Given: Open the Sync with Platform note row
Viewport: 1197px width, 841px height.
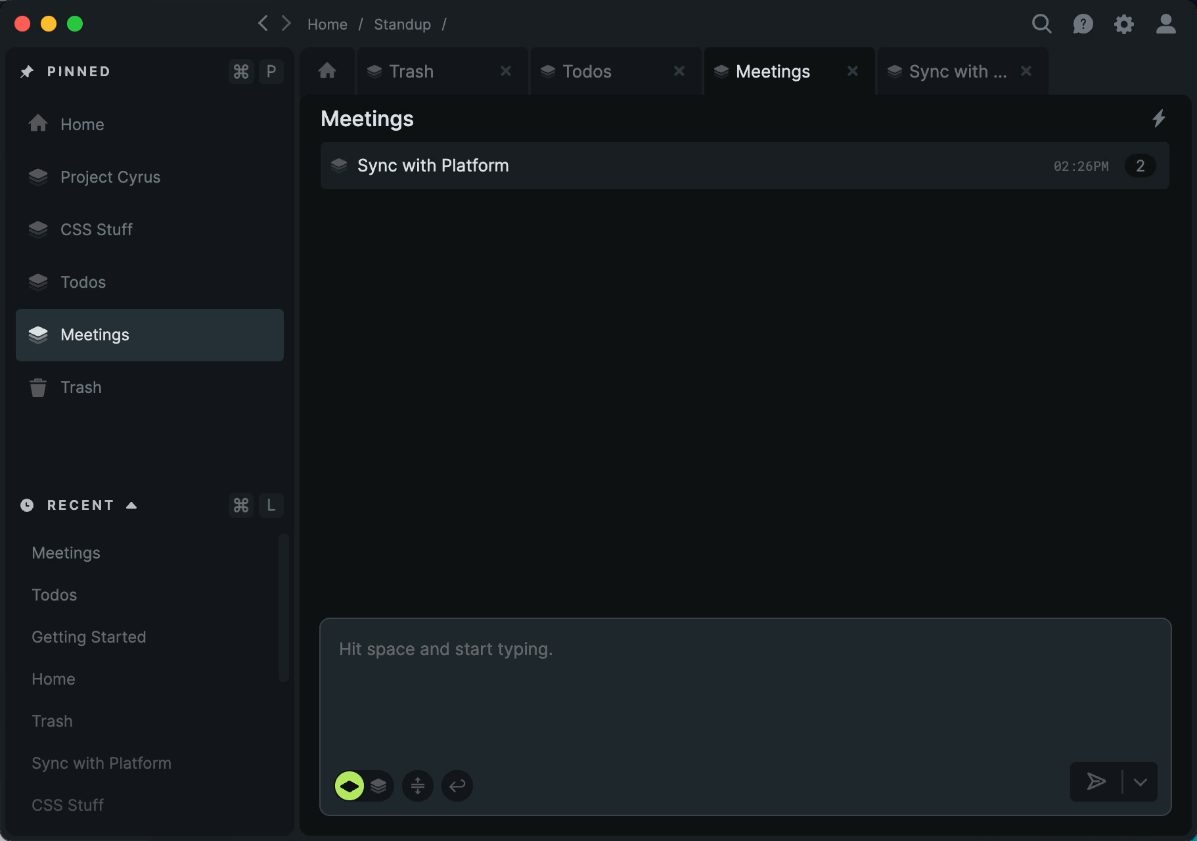Looking at the screenshot, I should coord(744,166).
